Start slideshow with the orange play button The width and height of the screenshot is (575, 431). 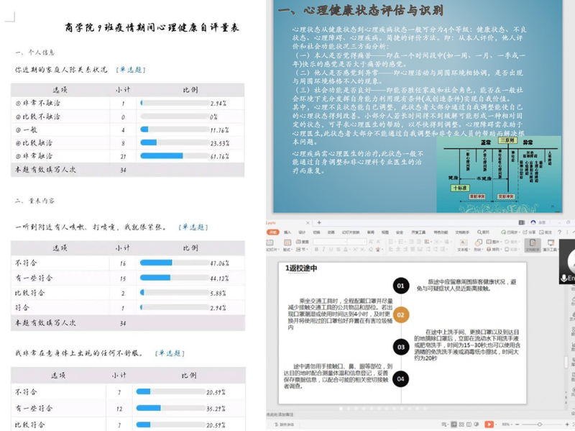pyautogui.click(x=489, y=425)
